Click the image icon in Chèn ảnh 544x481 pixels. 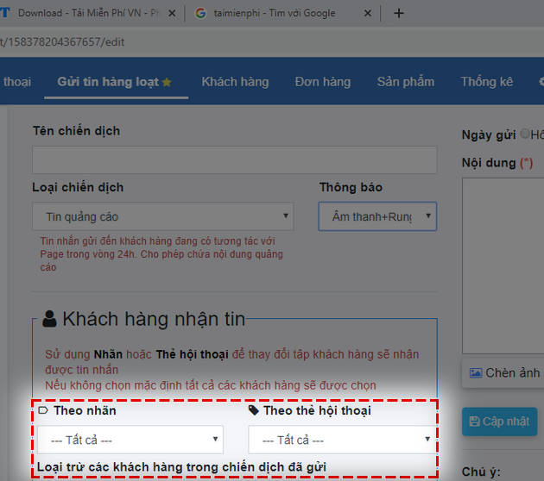point(476,373)
